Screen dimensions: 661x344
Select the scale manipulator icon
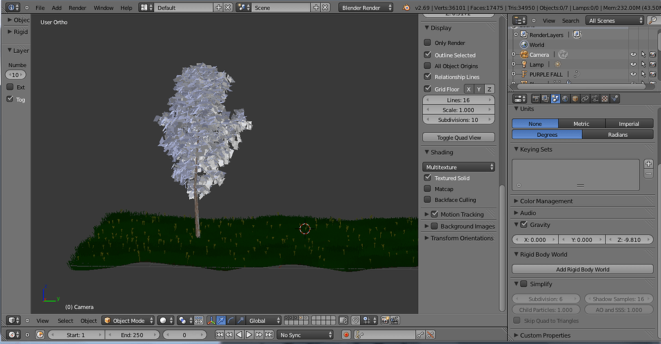[x=240, y=321]
